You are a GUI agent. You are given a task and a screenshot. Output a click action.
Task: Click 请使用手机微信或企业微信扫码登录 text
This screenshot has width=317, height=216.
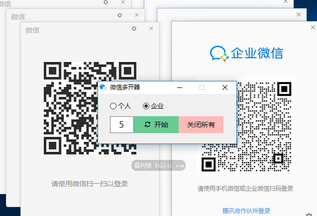(245, 189)
